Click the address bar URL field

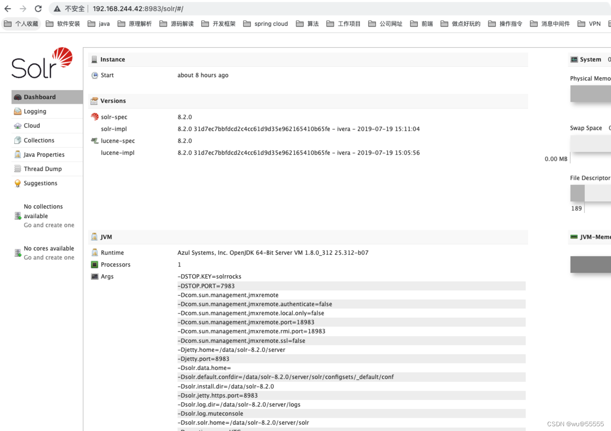(329, 9)
